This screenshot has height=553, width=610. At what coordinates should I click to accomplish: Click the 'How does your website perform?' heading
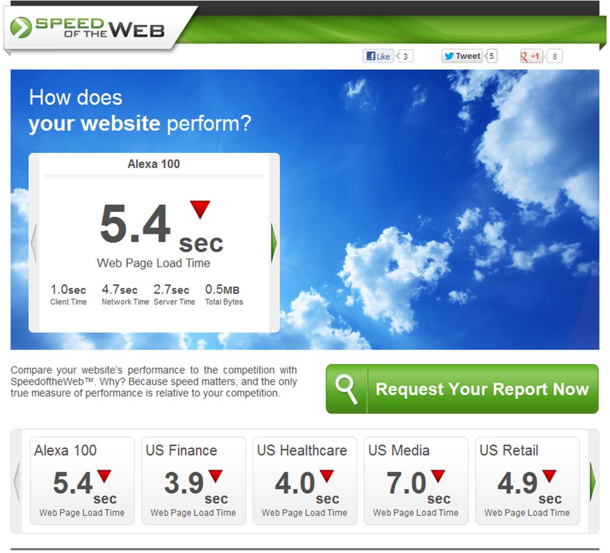(x=140, y=111)
